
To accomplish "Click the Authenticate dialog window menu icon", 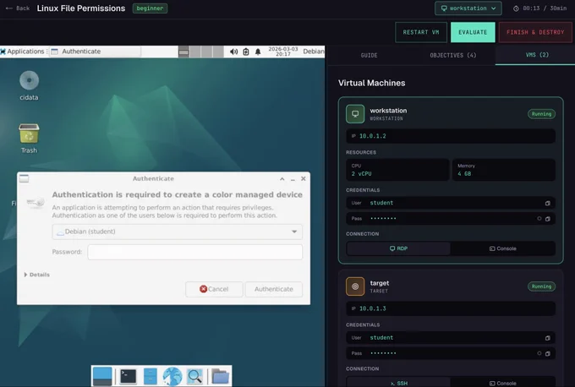I will [x=25, y=178].
